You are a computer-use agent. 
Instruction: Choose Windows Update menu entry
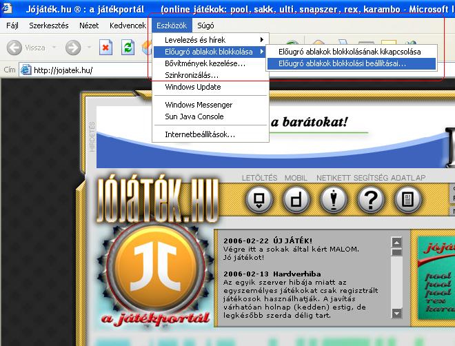coord(210,87)
